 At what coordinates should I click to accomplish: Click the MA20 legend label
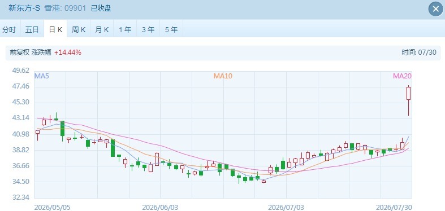402,76
